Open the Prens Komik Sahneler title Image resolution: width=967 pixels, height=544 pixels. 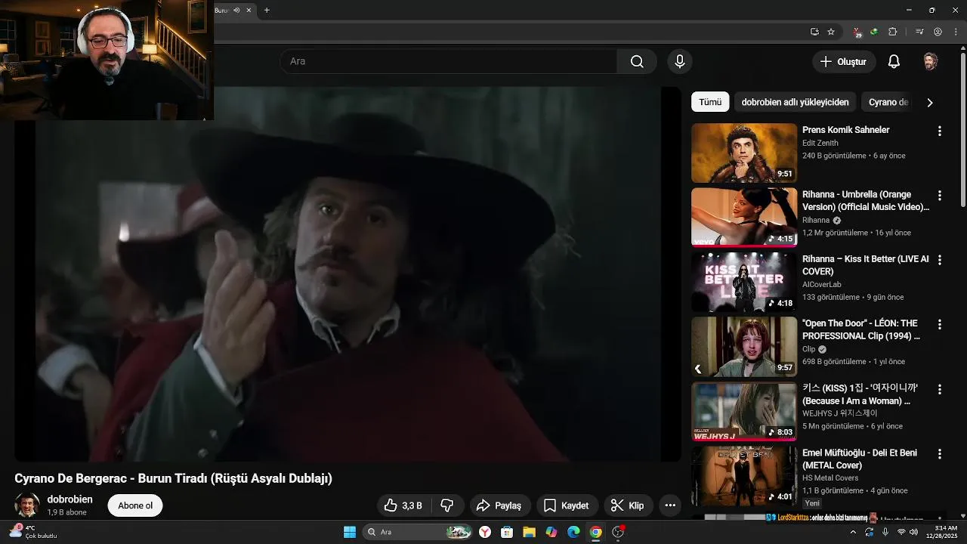(845, 130)
